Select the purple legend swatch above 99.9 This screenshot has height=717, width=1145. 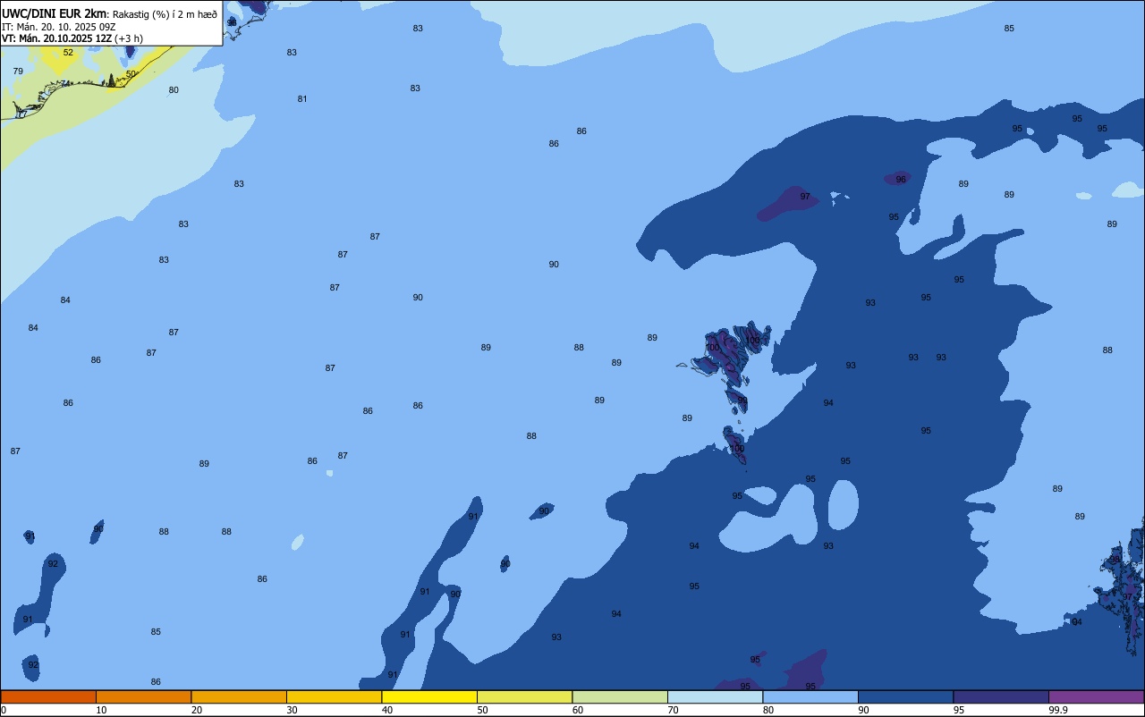(x=1096, y=696)
